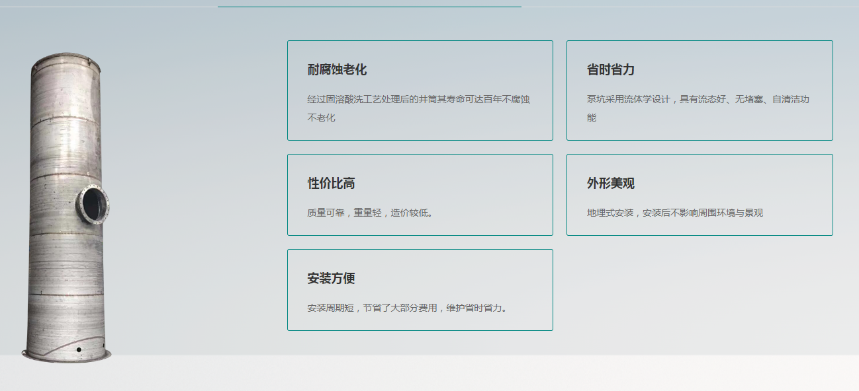Click the 外形美观 heading
Image resolution: width=859 pixels, height=391 pixels.
[610, 184]
